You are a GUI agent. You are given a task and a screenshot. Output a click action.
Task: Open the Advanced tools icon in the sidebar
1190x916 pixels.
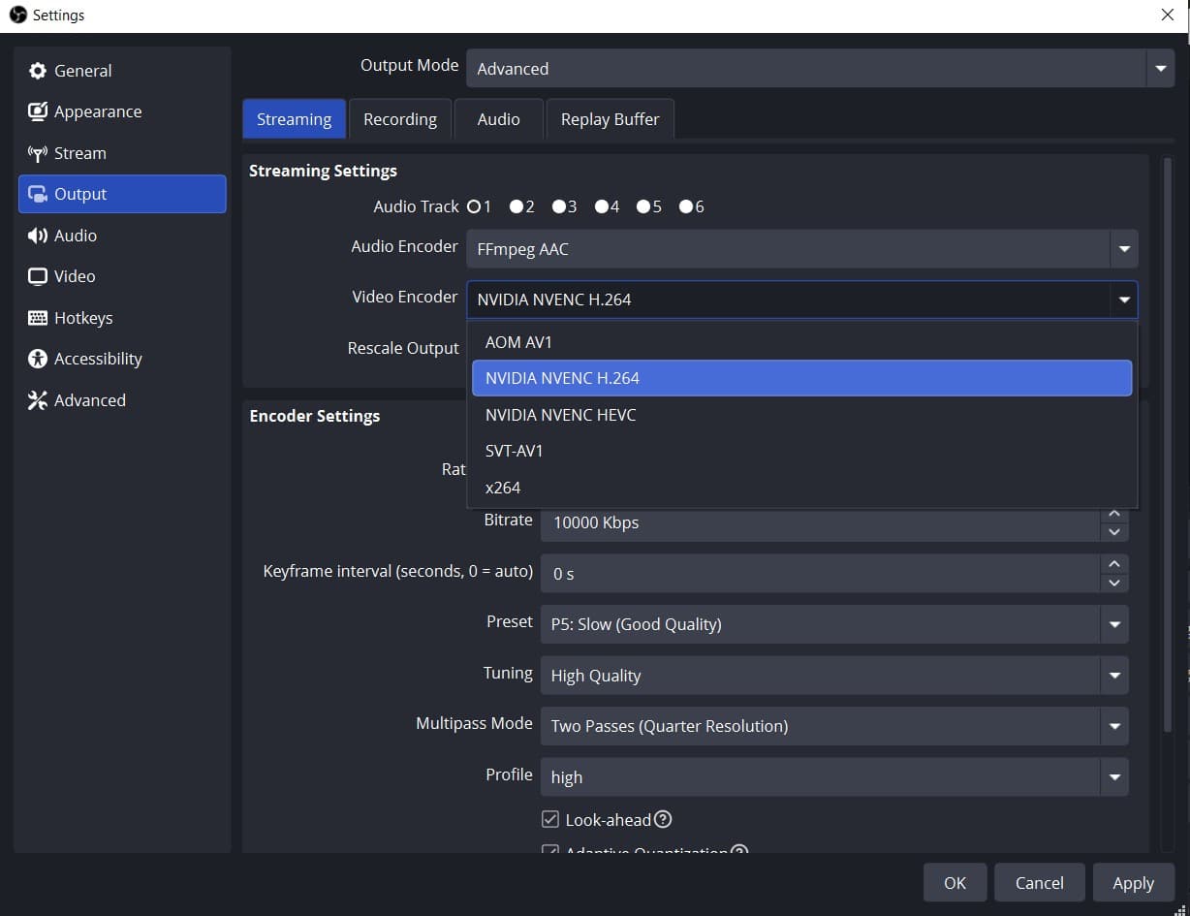pos(38,400)
